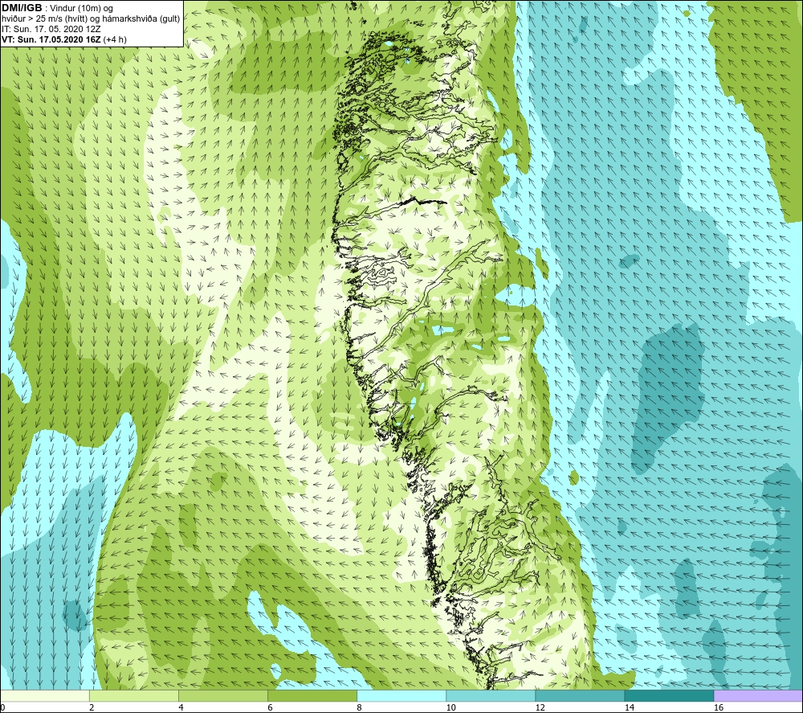The height and width of the screenshot is (713, 803).
Task: Click the 2–4 m/s light green legend swatch
Action: (x=133, y=696)
